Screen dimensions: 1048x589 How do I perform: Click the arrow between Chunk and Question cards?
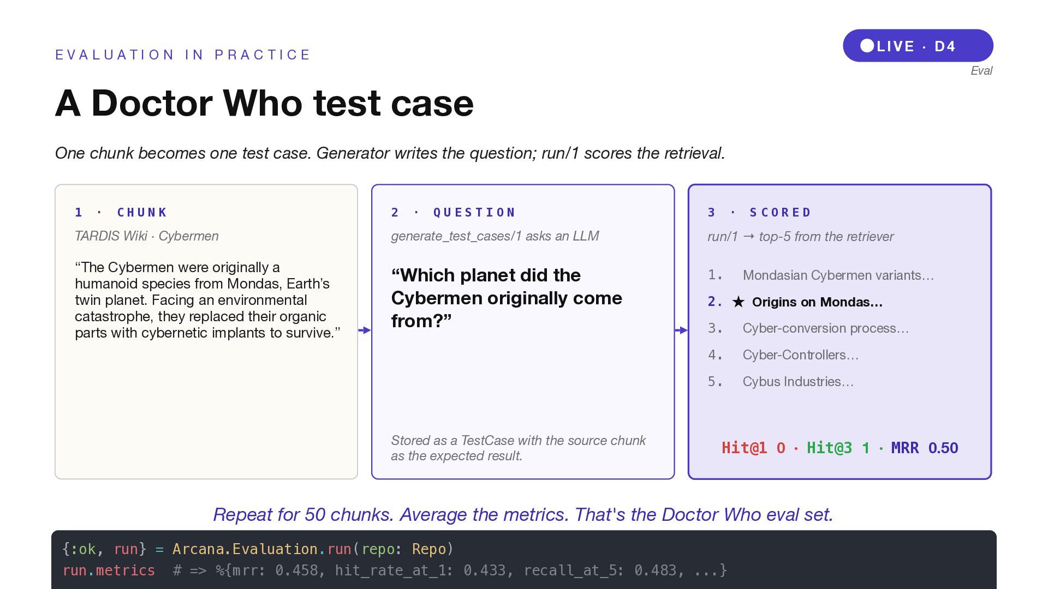coord(365,330)
